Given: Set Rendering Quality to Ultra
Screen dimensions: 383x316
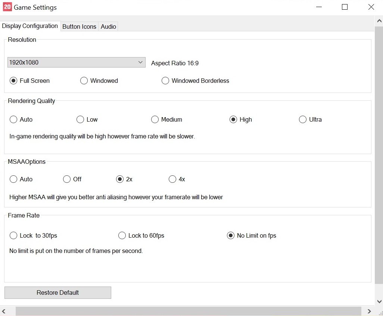Looking at the screenshot, I should coord(303,119).
